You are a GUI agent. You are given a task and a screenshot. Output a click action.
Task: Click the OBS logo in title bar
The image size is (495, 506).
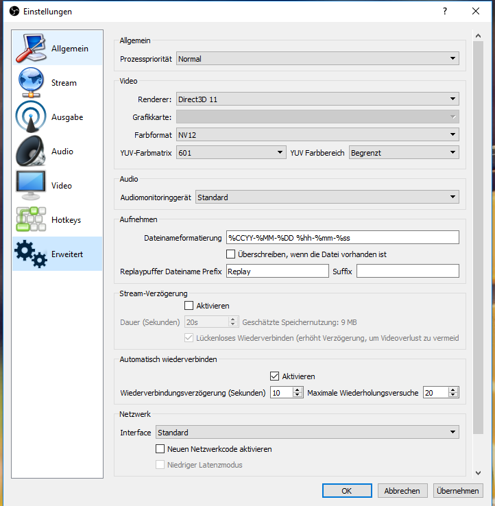click(x=12, y=12)
